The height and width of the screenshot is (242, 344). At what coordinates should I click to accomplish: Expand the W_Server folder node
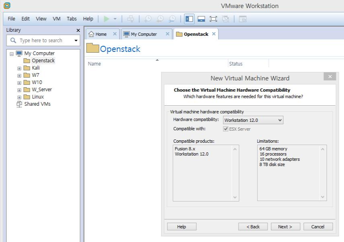[19, 90]
